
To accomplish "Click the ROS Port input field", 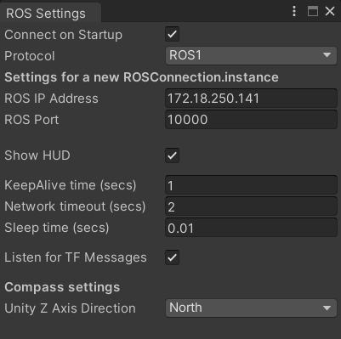I will 251,120.
